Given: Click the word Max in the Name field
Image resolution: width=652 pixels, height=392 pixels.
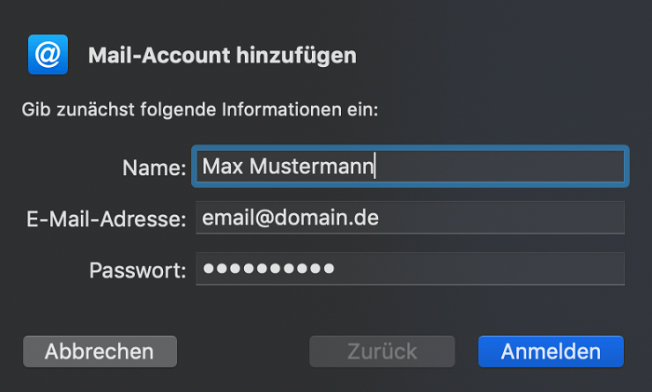Looking at the screenshot, I should pyautogui.click(x=223, y=167).
